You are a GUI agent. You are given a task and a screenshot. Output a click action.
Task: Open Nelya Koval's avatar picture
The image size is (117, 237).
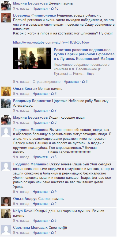tap(6, 213)
